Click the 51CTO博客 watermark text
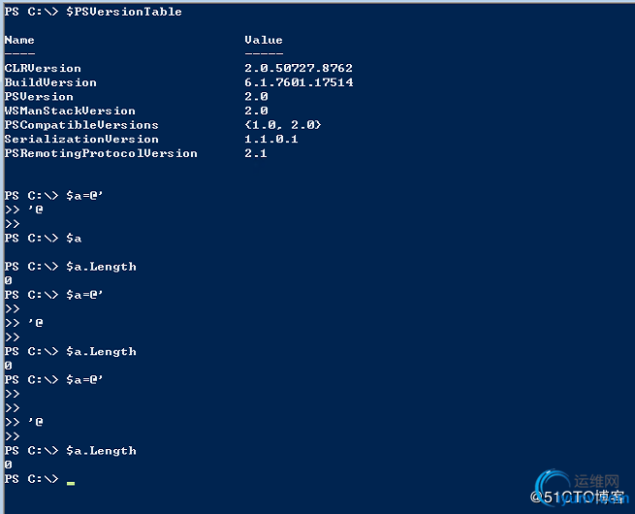Viewport: 635px width, 514px height. click(x=585, y=498)
